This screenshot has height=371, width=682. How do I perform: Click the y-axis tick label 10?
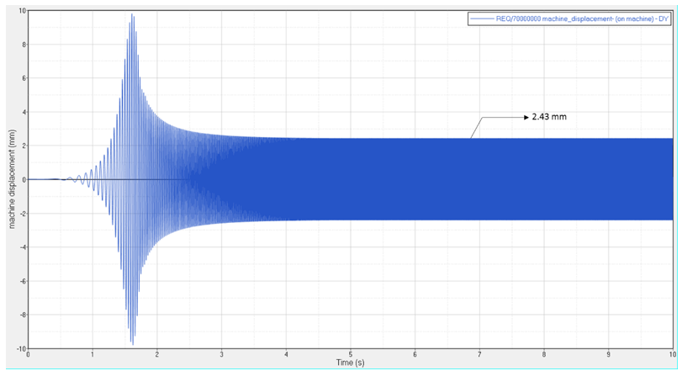pyautogui.click(x=22, y=10)
